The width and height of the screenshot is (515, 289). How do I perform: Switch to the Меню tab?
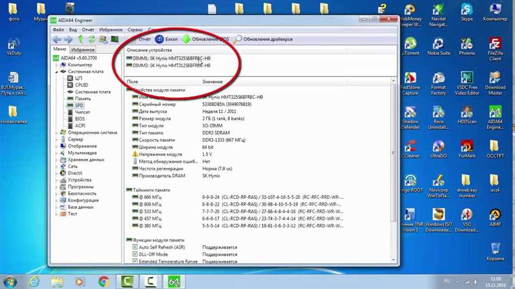[x=60, y=49]
